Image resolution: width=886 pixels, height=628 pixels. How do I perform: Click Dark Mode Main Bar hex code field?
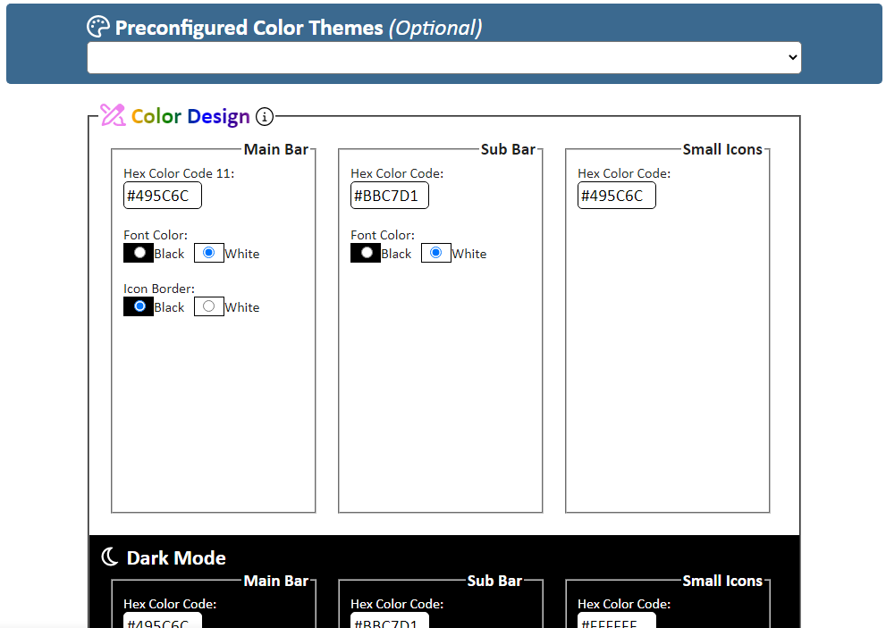(163, 621)
